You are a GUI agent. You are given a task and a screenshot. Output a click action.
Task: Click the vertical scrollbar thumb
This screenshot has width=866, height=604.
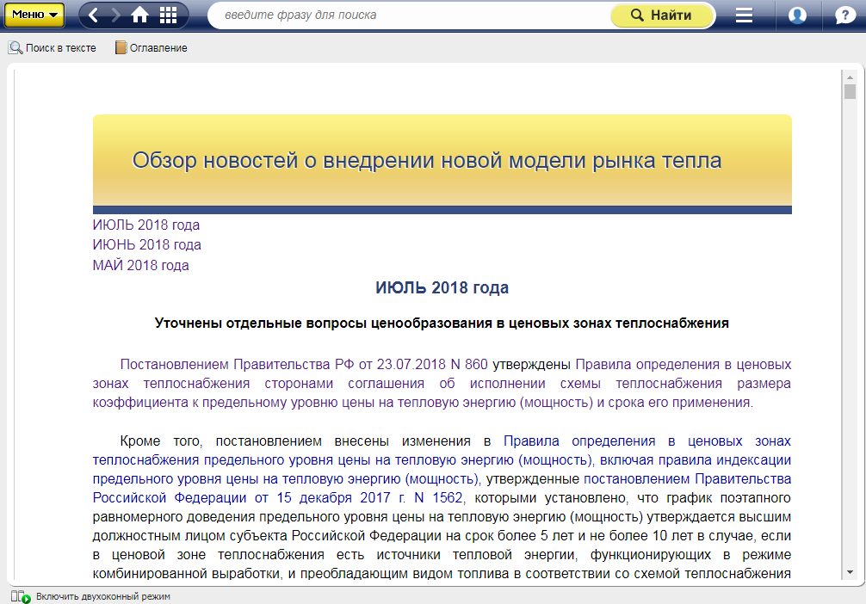850,92
